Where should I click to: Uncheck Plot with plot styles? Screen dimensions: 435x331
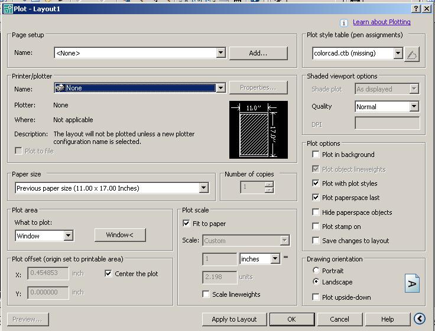pos(316,183)
